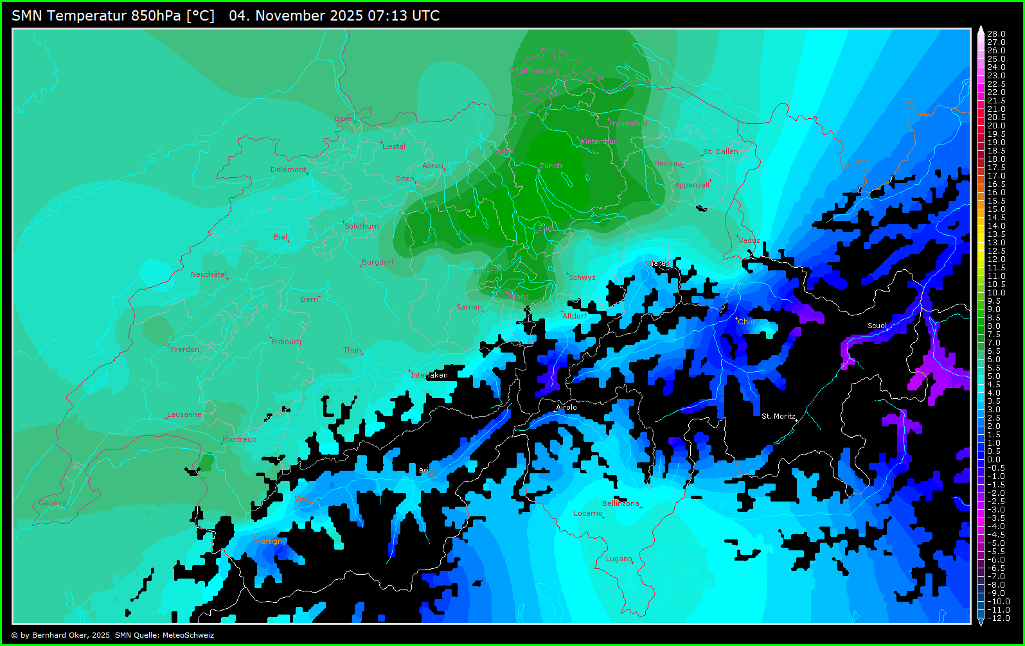Select the Chur station label
1025x646 pixels.
coord(747,322)
